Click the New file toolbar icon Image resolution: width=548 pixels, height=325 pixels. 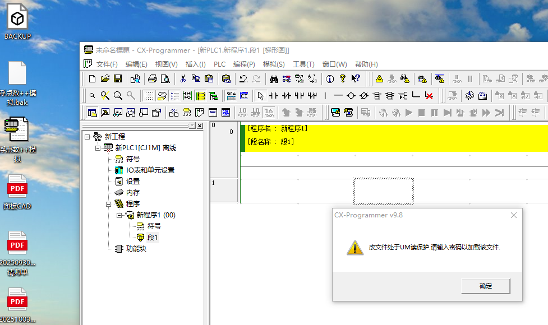tap(93, 79)
